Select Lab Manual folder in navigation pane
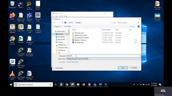Image resolution: width=172 pixels, height=96 pixels. [62, 50]
